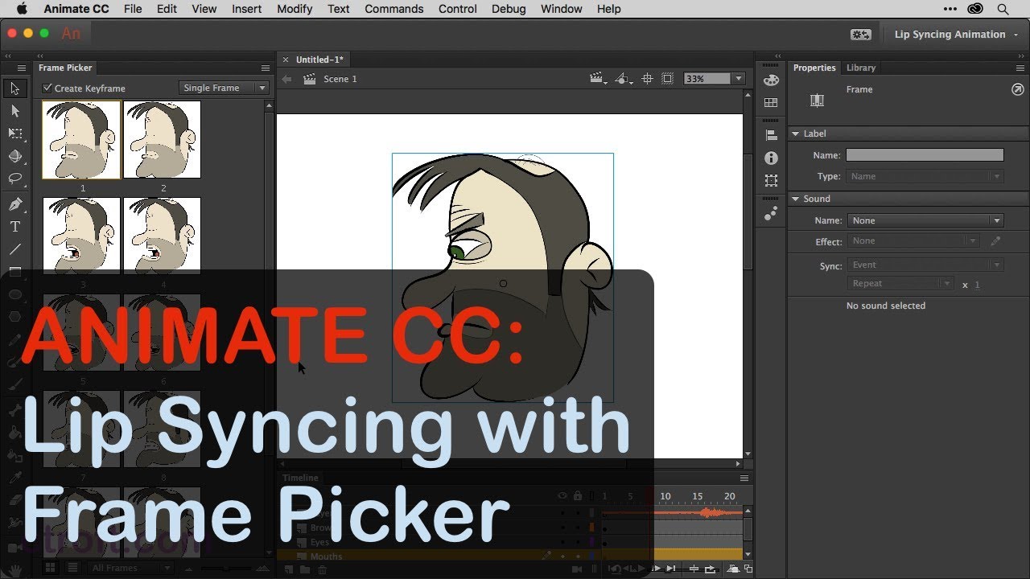Lock the Eyes layer
The image size is (1030, 579).
click(578, 542)
